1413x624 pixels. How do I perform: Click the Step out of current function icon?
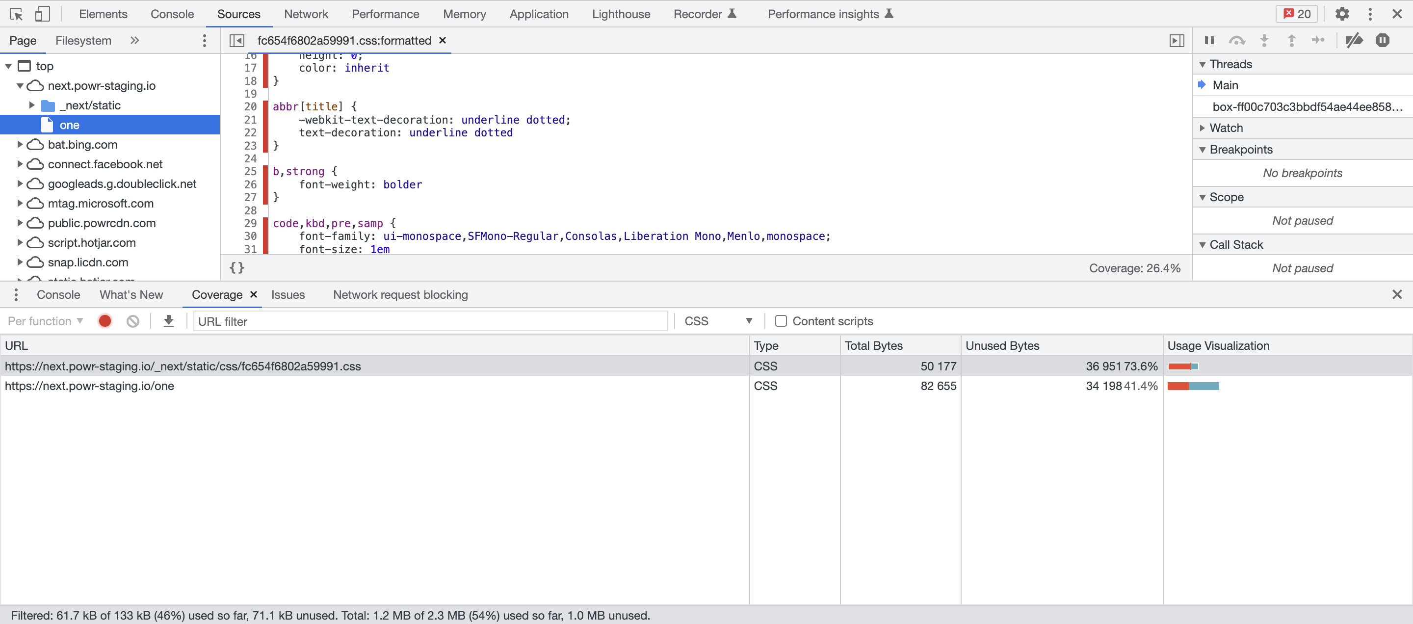click(x=1292, y=40)
